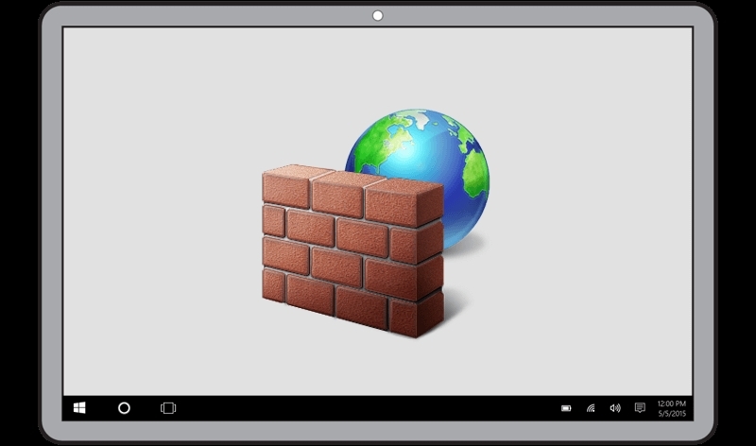Viewport: 756px width, 446px height.
Task: Open the volume speaker icon
Action: pyautogui.click(x=615, y=408)
